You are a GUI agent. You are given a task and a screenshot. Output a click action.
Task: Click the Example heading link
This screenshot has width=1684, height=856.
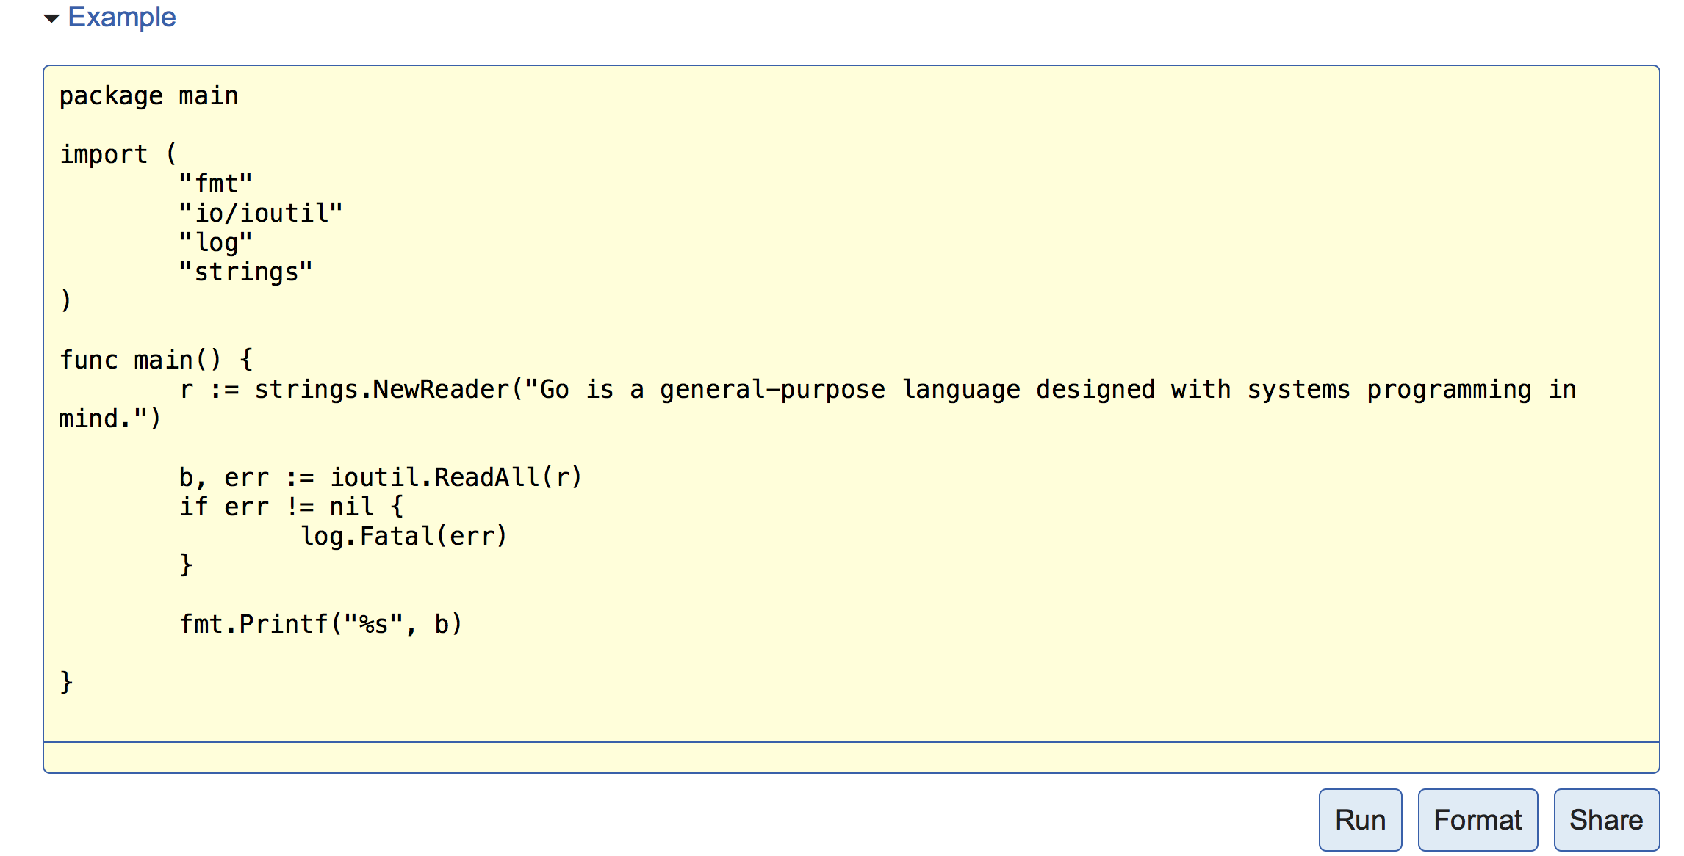point(121,17)
